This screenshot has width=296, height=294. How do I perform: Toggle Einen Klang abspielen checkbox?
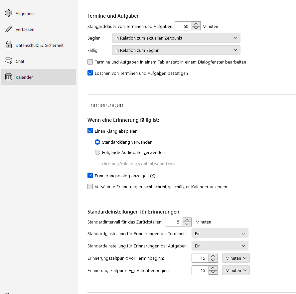(x=90, y=131)
